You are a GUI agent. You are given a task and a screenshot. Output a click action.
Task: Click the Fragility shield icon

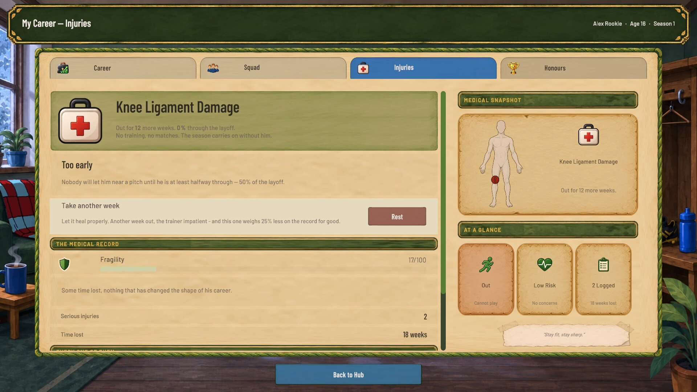64,264
